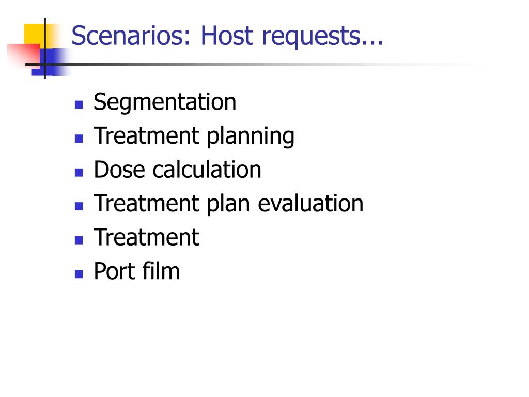
Task: Click the 'Treatment planning' bullet text
Action: (194, 136)
